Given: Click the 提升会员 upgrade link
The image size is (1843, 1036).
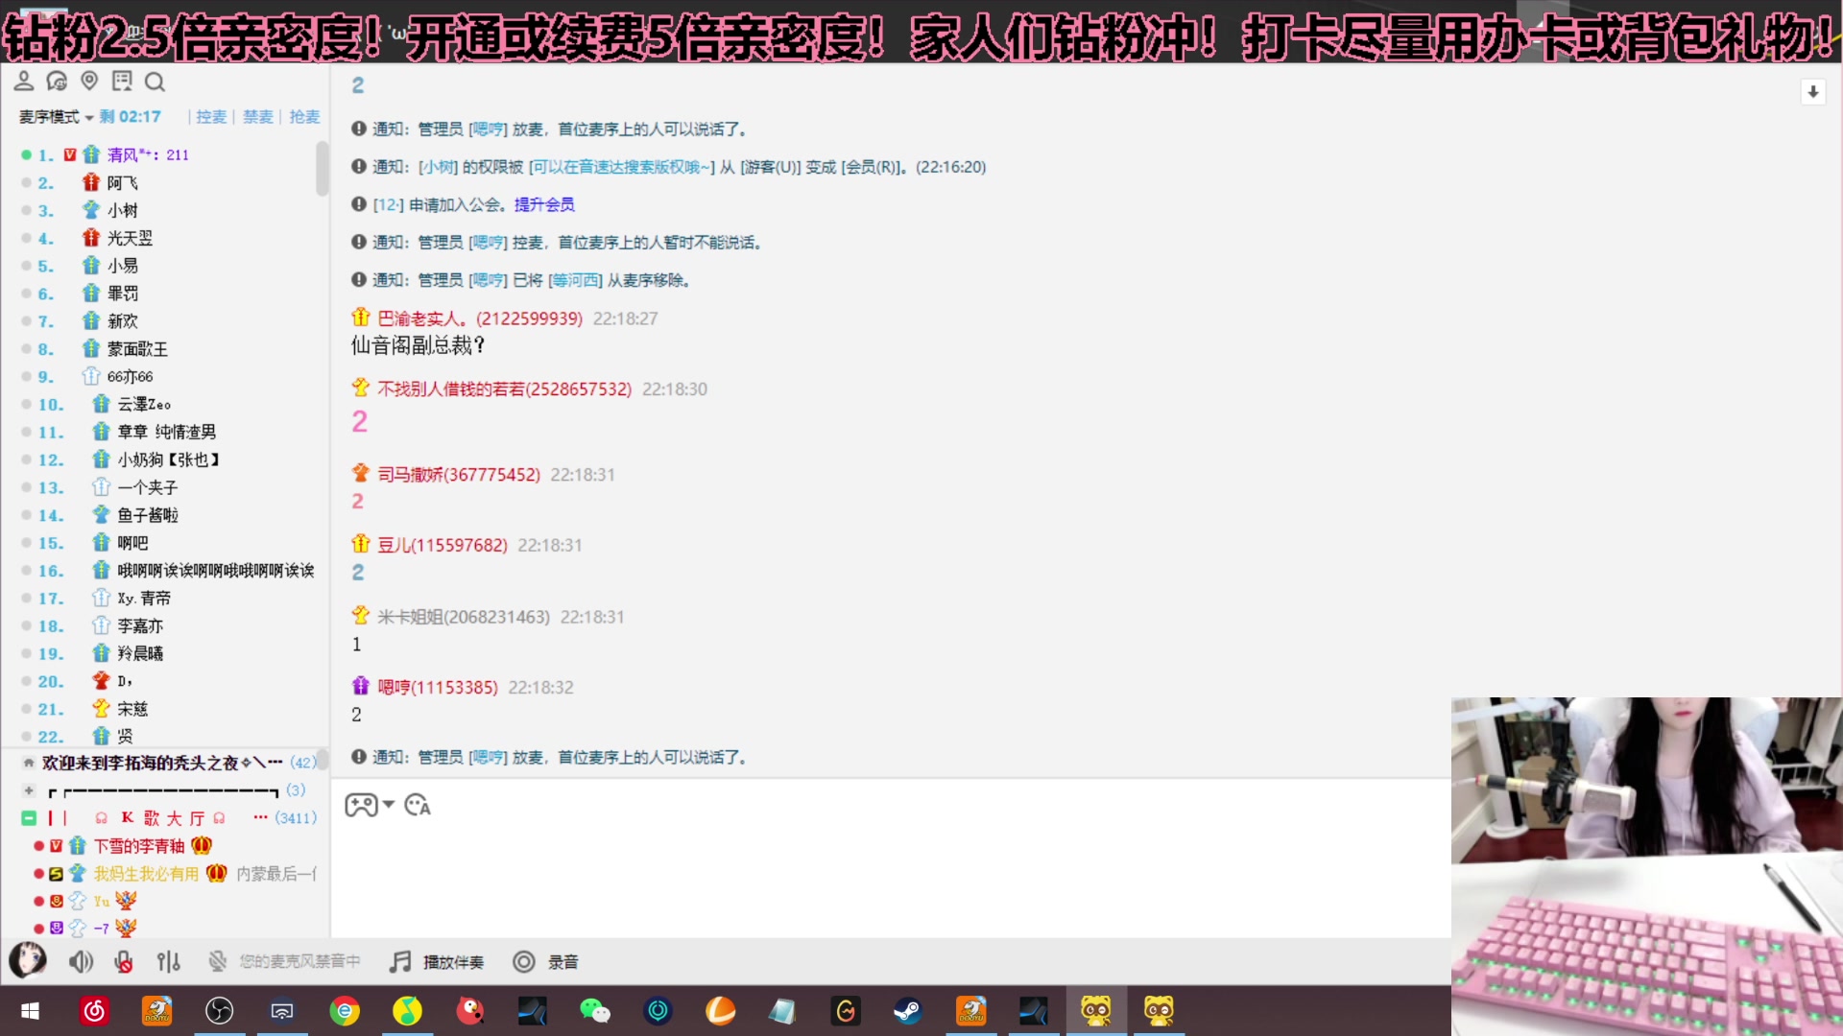Looking at the screenshot, I should 544,203.
